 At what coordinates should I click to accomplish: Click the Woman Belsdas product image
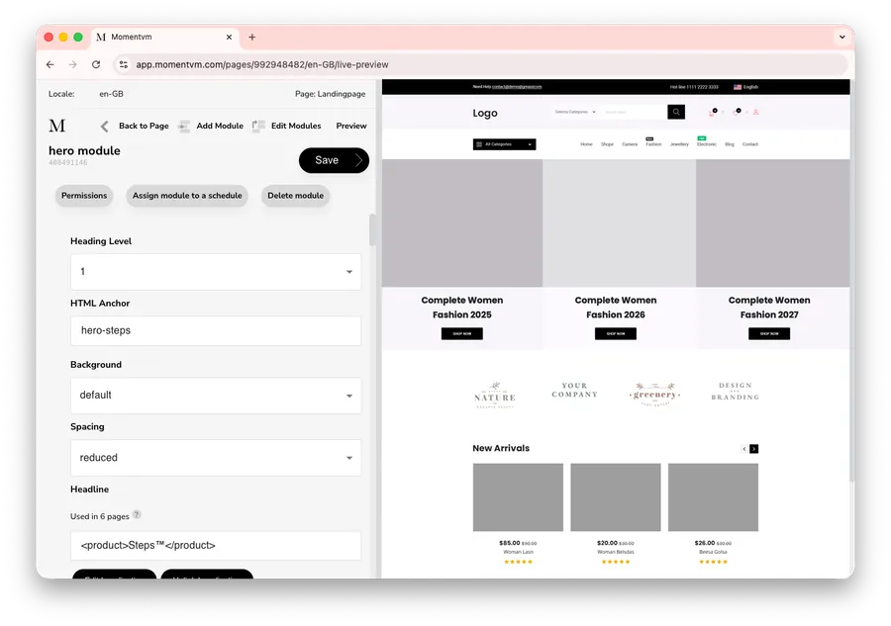(x=616, y=497)
